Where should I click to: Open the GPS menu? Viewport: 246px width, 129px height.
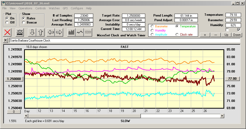(65, 8)
